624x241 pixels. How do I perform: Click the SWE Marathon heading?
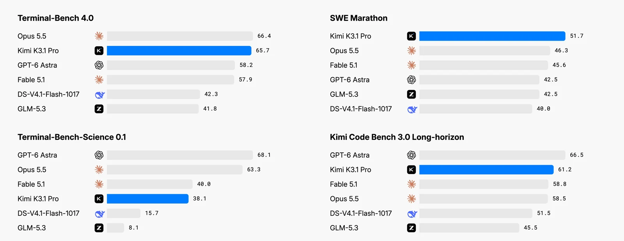tap(359, 18)
